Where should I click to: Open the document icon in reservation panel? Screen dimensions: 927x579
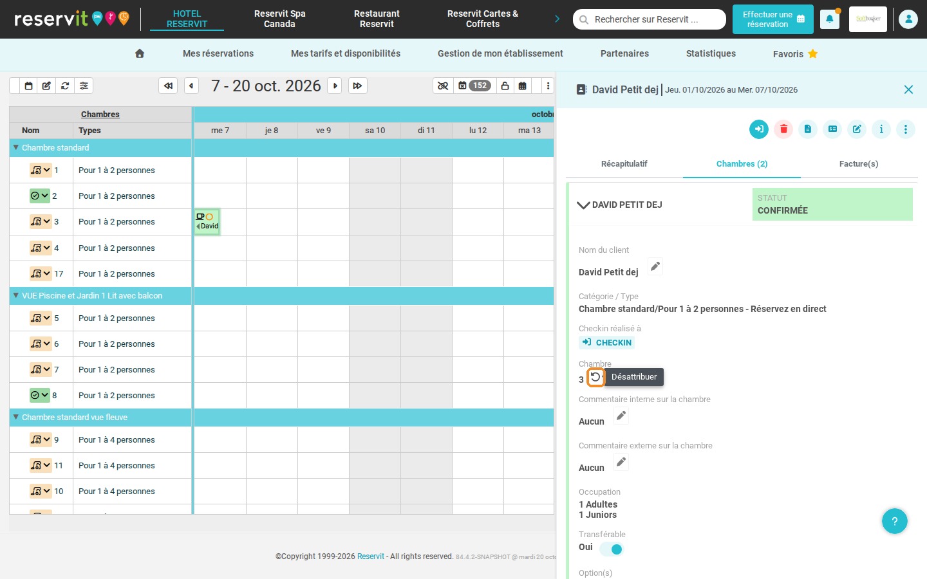808,129
